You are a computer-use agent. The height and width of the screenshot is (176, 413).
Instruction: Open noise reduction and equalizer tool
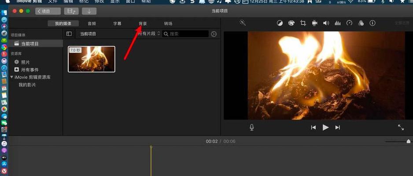click(338, 23)
